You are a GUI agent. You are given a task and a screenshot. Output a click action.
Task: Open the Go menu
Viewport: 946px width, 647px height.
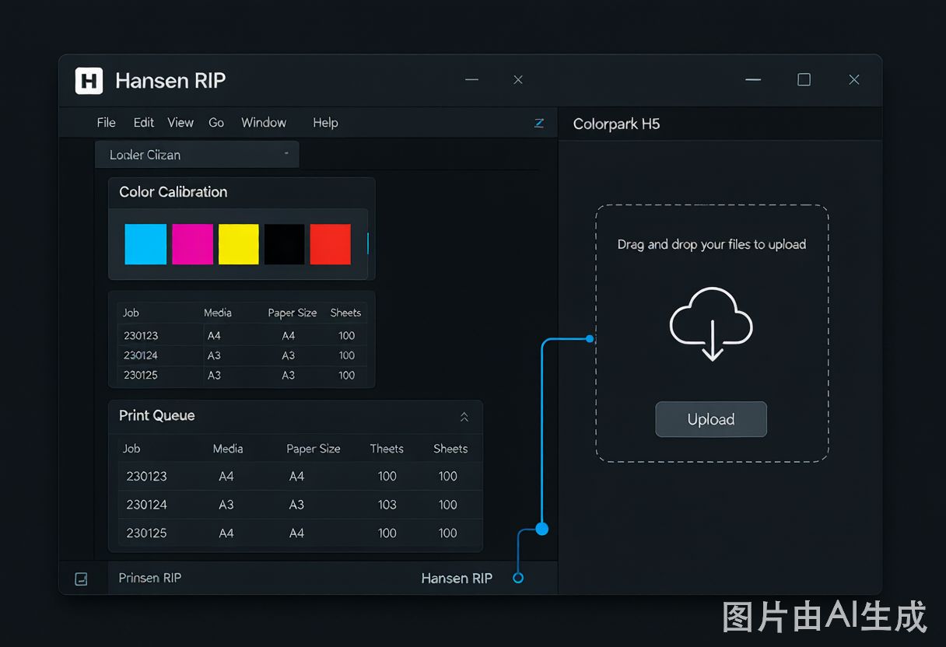(x=216, y=123)
